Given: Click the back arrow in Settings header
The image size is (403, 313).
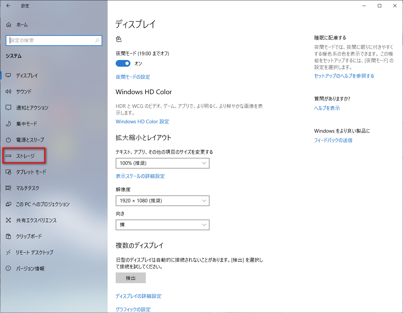Looking at the screenshot, I should pyautogui.click(x=8, y=6).
